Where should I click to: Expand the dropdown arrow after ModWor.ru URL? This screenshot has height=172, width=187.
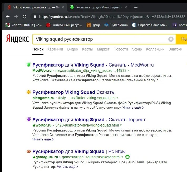128,70
